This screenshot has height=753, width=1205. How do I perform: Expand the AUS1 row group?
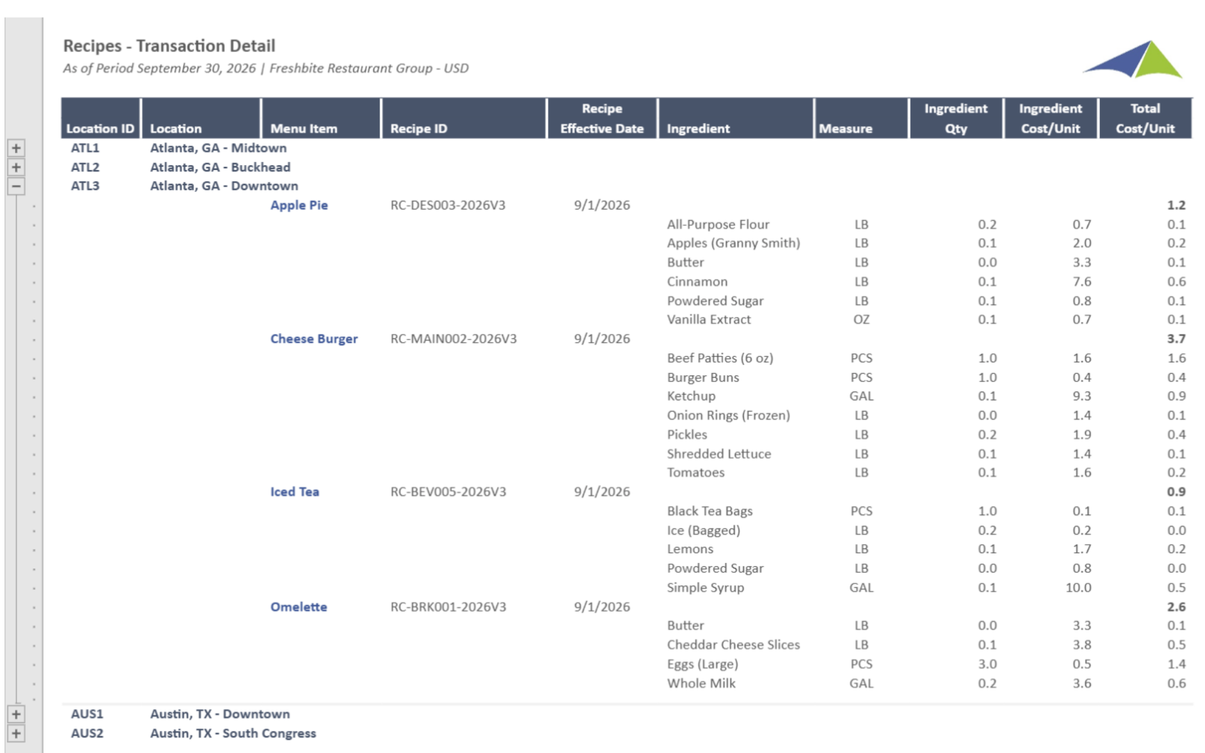click(x=16, y=714)
